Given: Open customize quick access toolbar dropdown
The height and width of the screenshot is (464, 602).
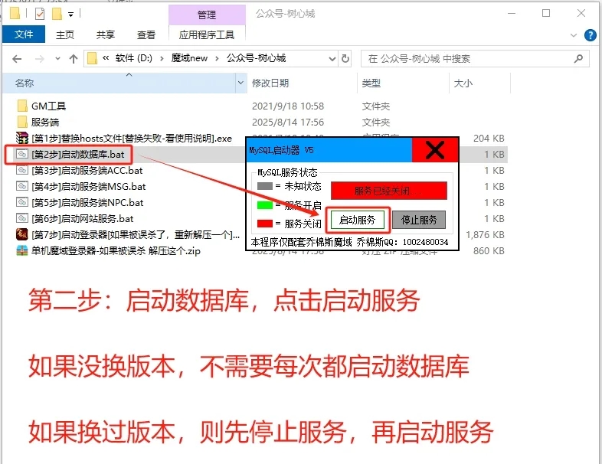Looking at the screenshot, I should pyautogui.click(x=70, y=15).
